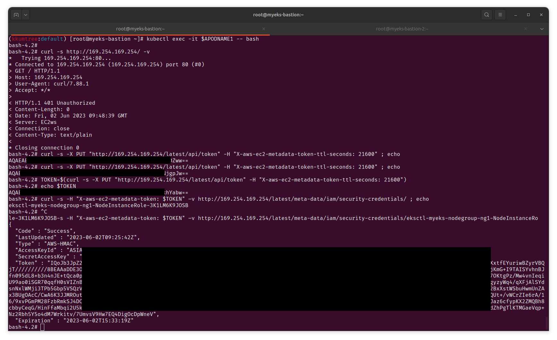Click the 'TOKEN=$(curl -s -X PUT' command line
557x340 pixels.
click(208, 180)
